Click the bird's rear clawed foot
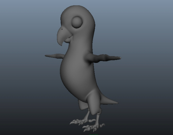 point(82,122)
